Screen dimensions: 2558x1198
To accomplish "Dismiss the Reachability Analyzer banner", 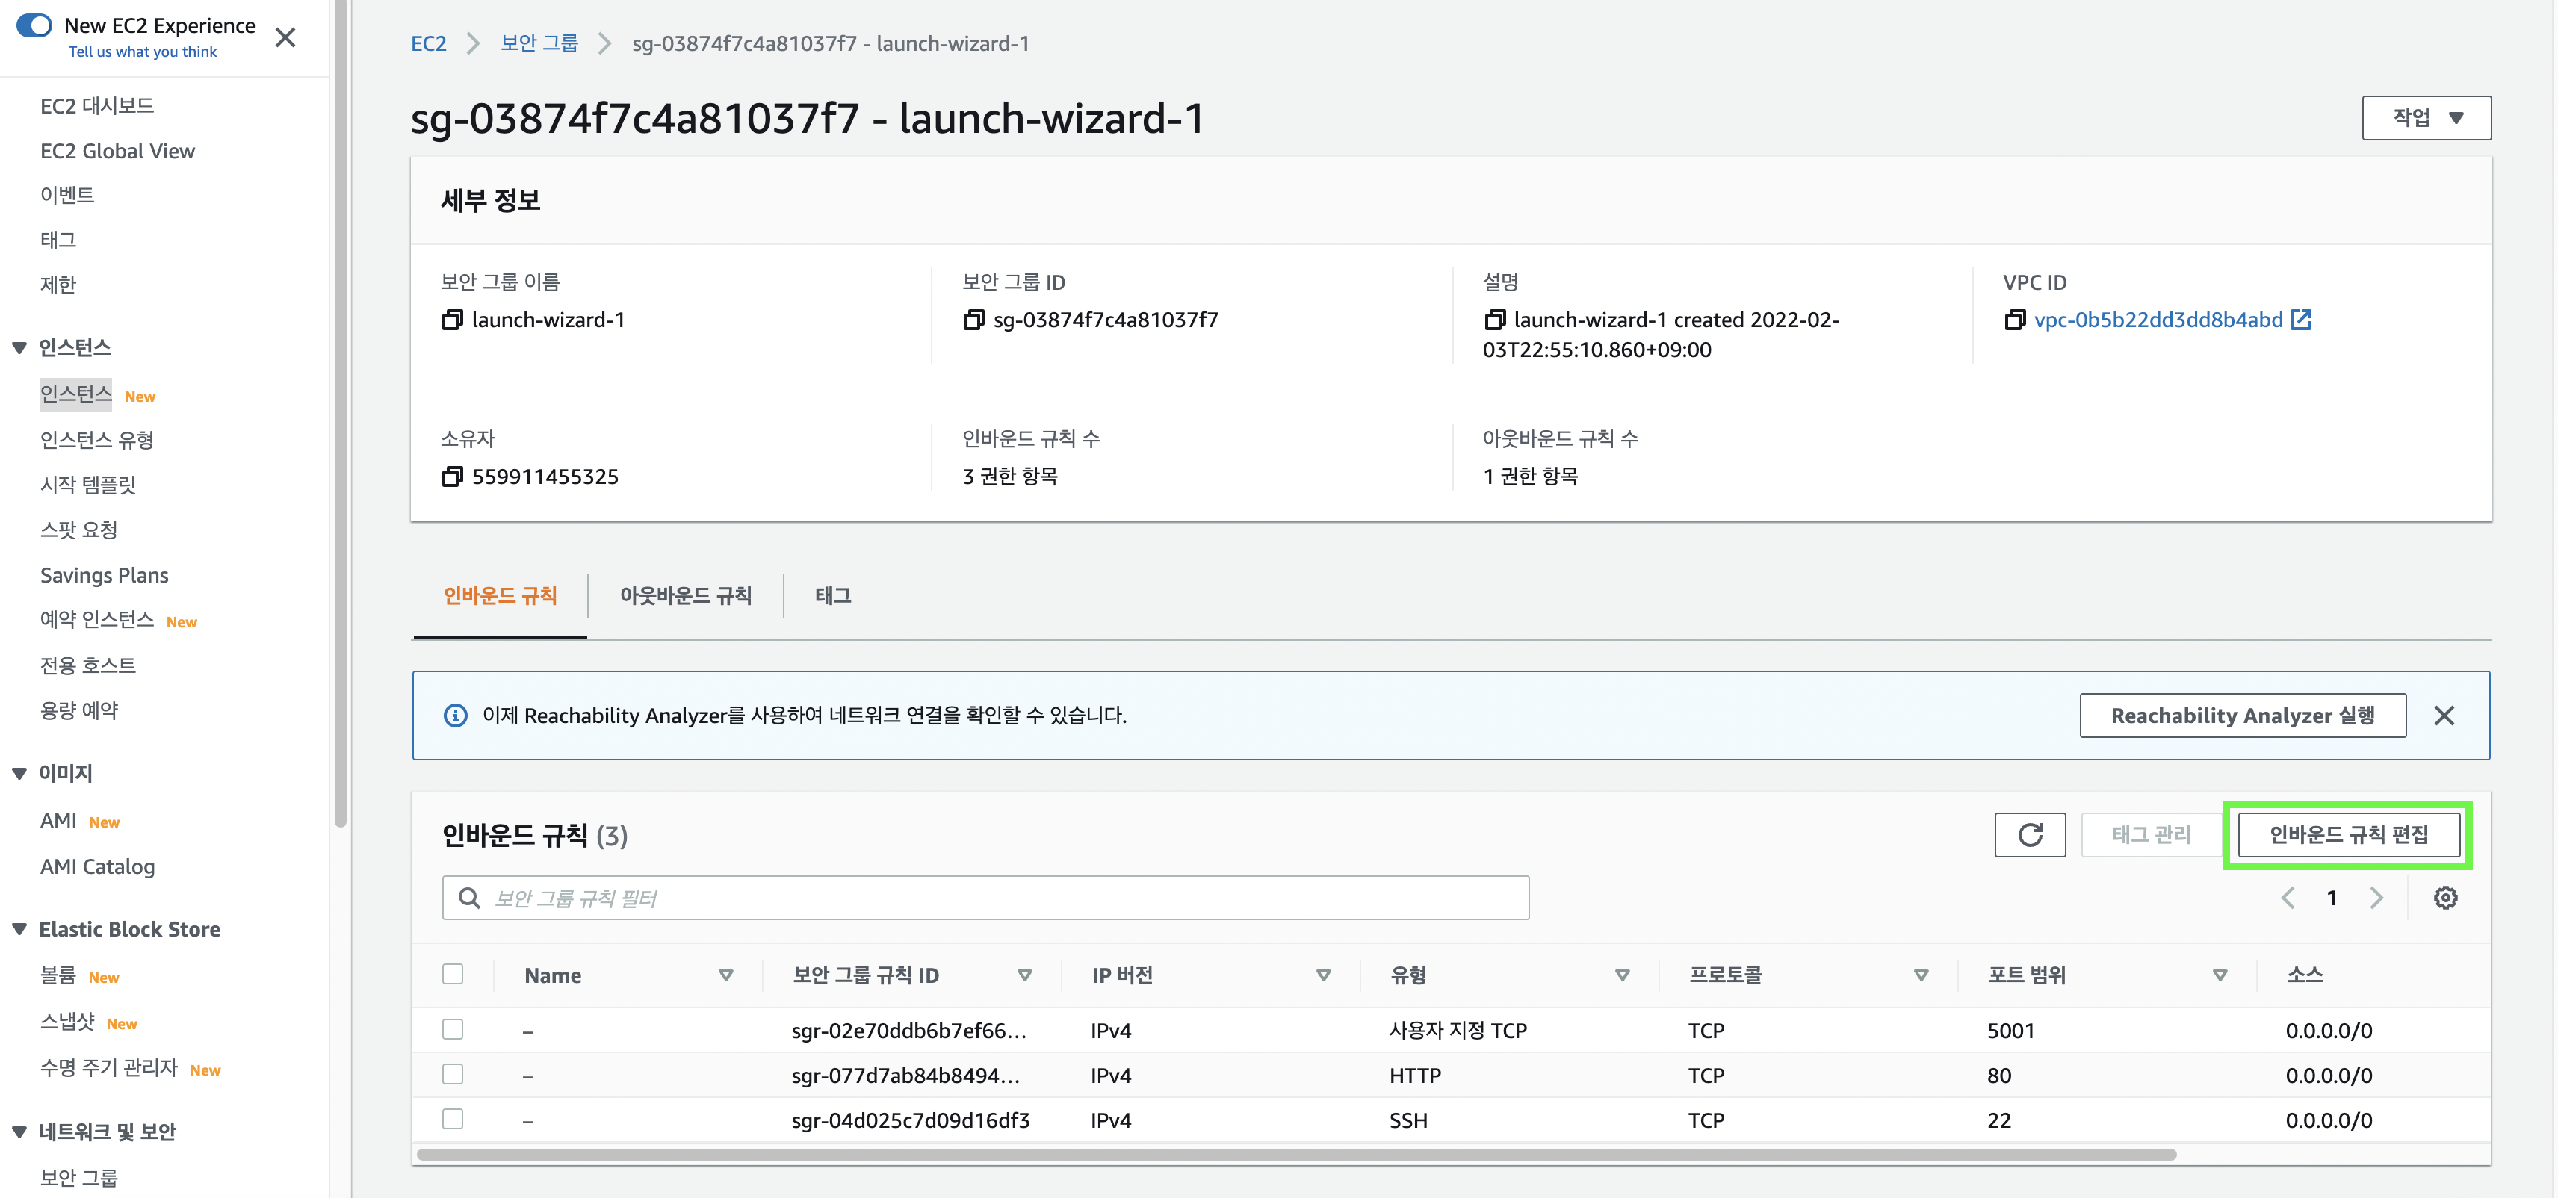I will (2444, 716).
